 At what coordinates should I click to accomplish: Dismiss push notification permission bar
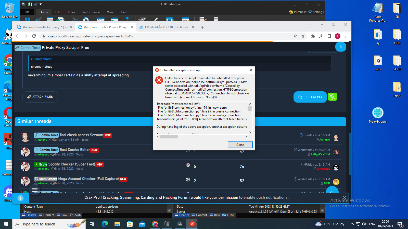(344, 197)
